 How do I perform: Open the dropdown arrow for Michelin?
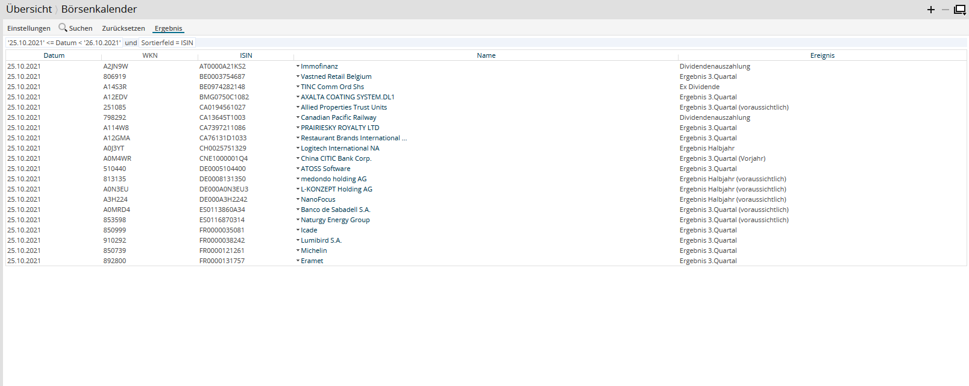click(x=298, y=251)
